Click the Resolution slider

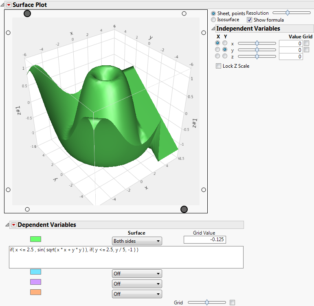pos(291,13)
